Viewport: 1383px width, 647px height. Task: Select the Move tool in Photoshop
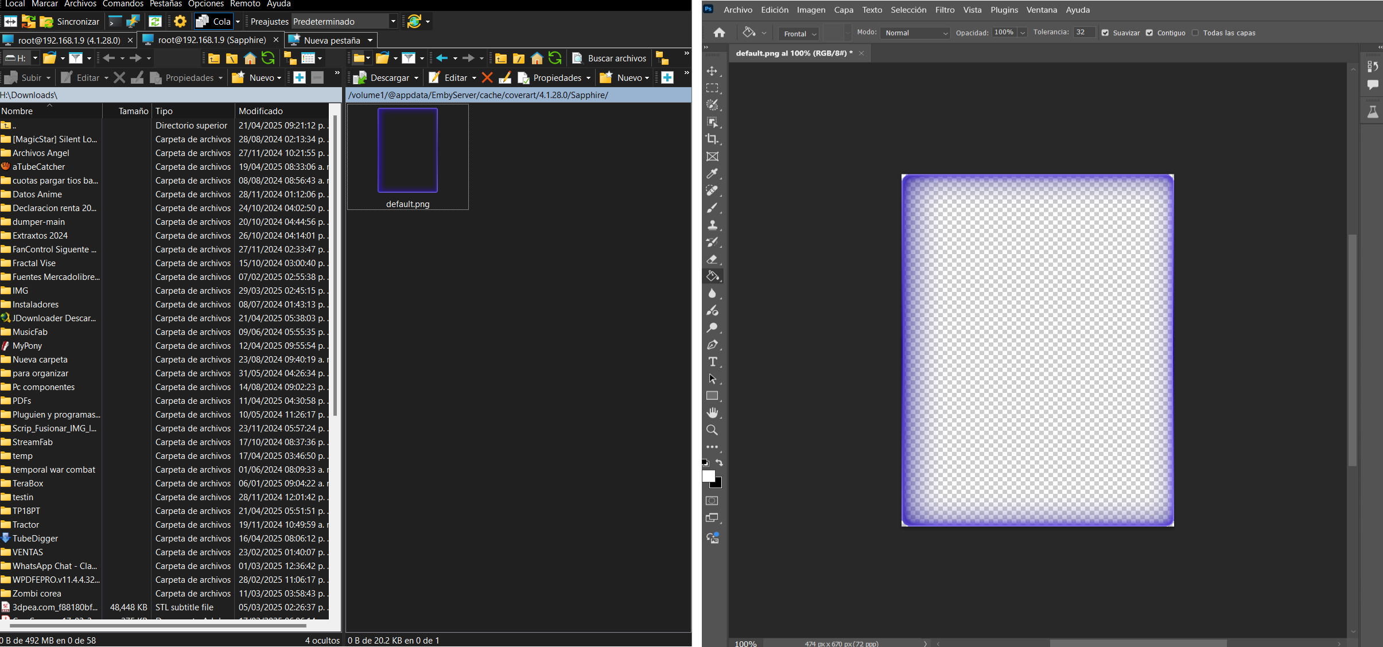pos(713,71)
